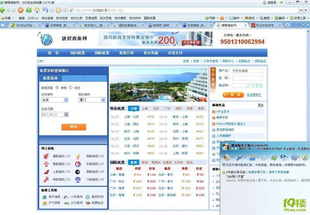Click the microphone voice icon in chat window
The width and height of the screenshot is (310, 215).
(x=239, y=157)
